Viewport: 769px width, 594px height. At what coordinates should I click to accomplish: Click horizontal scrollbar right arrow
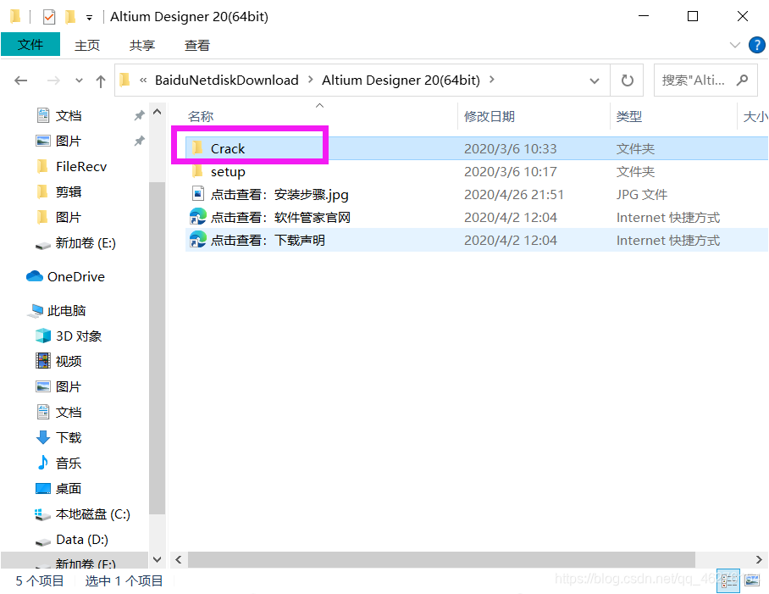pyautogui.click(x=759, y=559)
